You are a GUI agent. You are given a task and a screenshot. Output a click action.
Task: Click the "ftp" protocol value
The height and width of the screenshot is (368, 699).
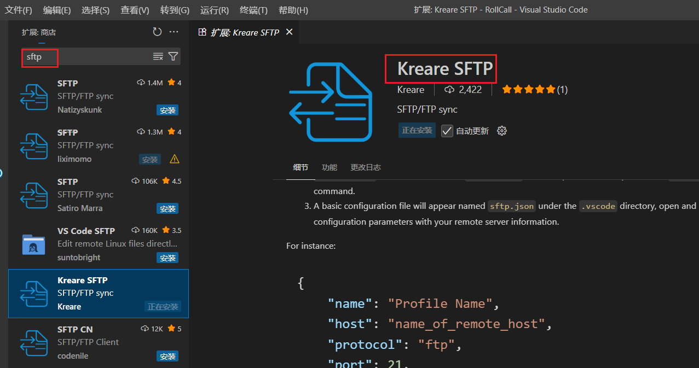437,344
